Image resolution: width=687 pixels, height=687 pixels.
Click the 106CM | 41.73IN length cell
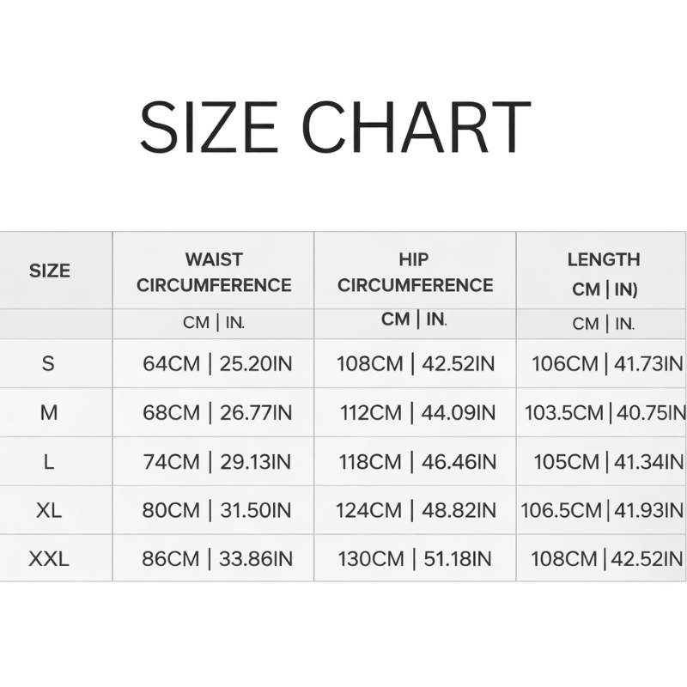click(607, 364)
